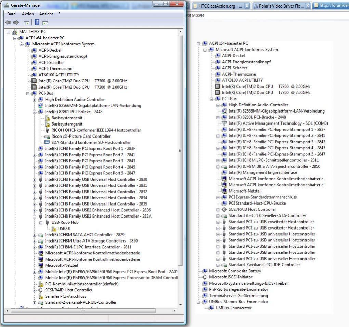Select the MATTHIAS-PC computer icon
Viewport: 349px width, 327px height.
[x=15, y=32]
